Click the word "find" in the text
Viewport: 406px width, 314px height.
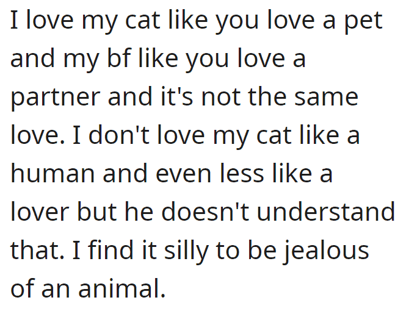tap(111, 249)
